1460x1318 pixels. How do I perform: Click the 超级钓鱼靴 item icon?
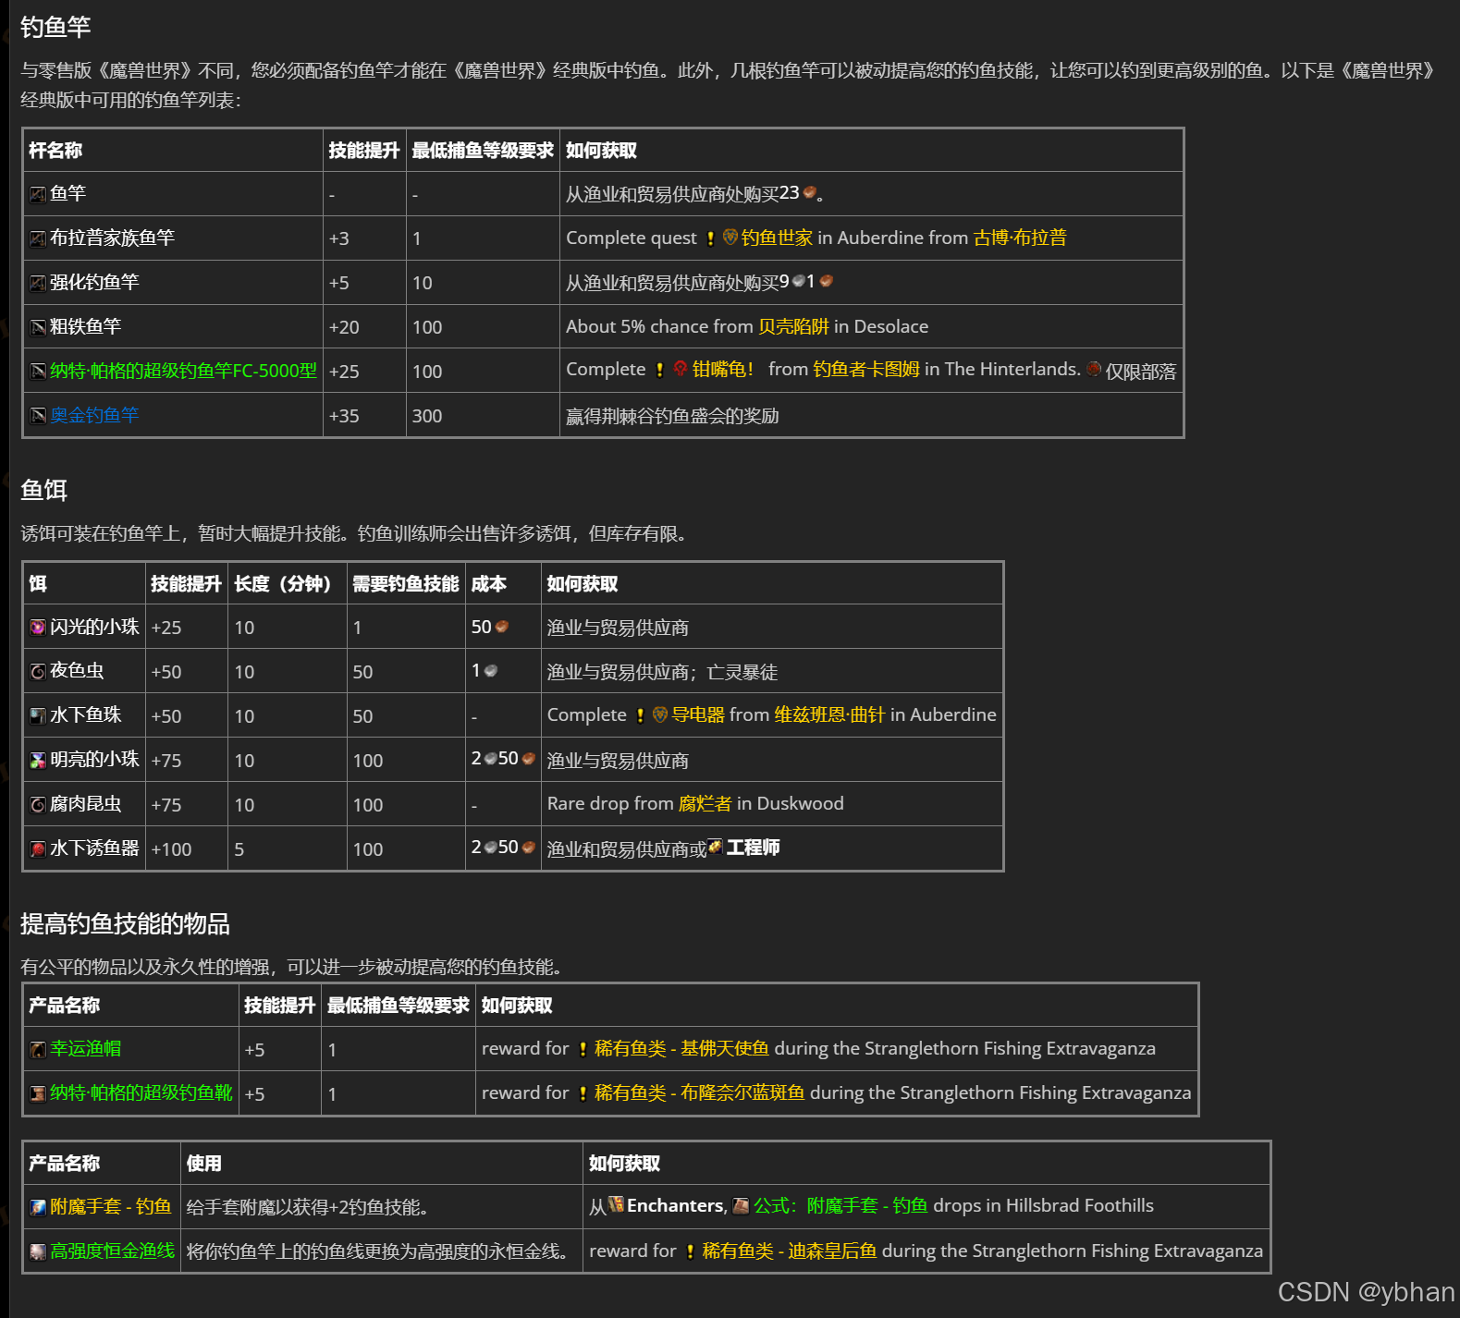pyautogui.click(x=37, y=1094)
